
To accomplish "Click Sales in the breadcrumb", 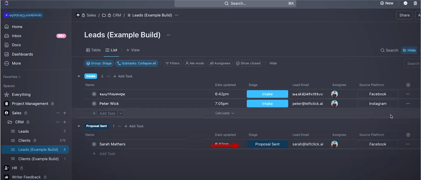I will (91, 15).
